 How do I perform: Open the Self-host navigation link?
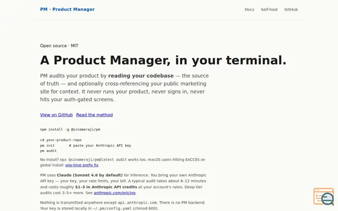[269, 9]
